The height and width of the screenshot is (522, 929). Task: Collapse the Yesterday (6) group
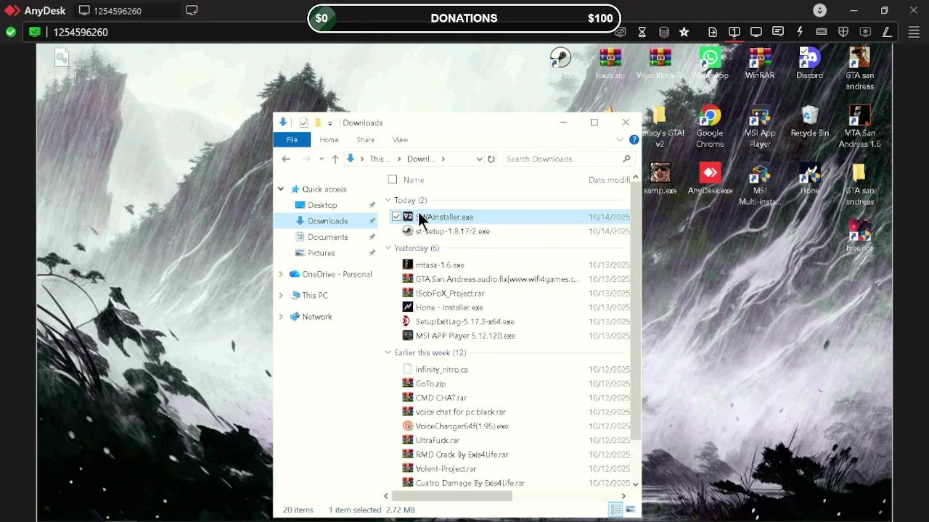pyautogui.click(x=388, y=248)
